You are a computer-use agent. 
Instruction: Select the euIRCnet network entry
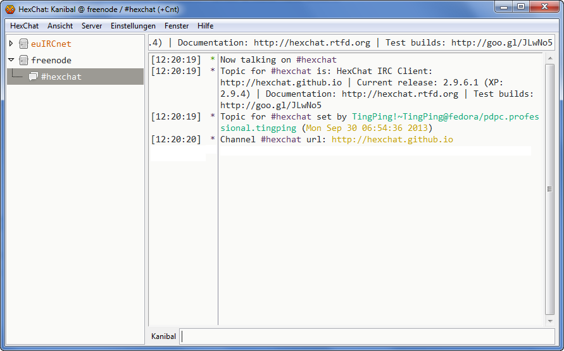point(51,44)
